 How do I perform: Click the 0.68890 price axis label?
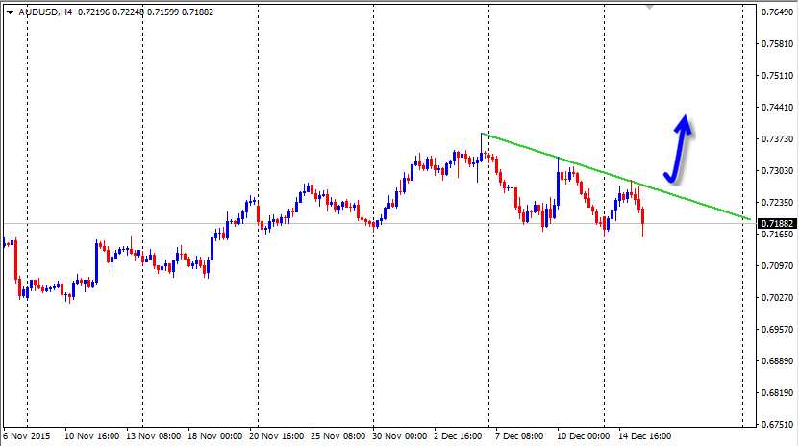(x=777, y=361)
